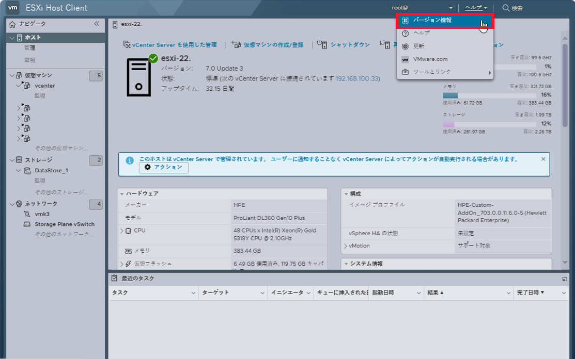Click the esxi-22 tab host icon

coord(115,25)
